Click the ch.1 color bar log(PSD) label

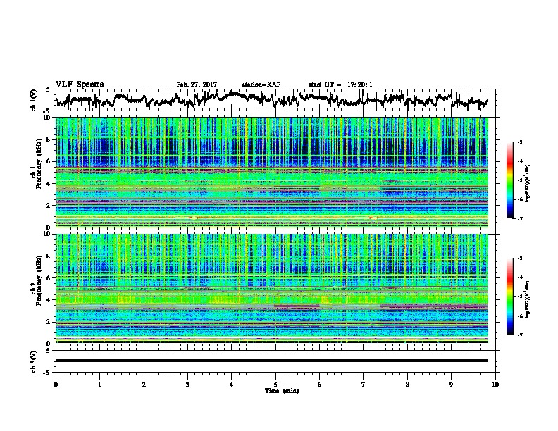coord(528,183)
